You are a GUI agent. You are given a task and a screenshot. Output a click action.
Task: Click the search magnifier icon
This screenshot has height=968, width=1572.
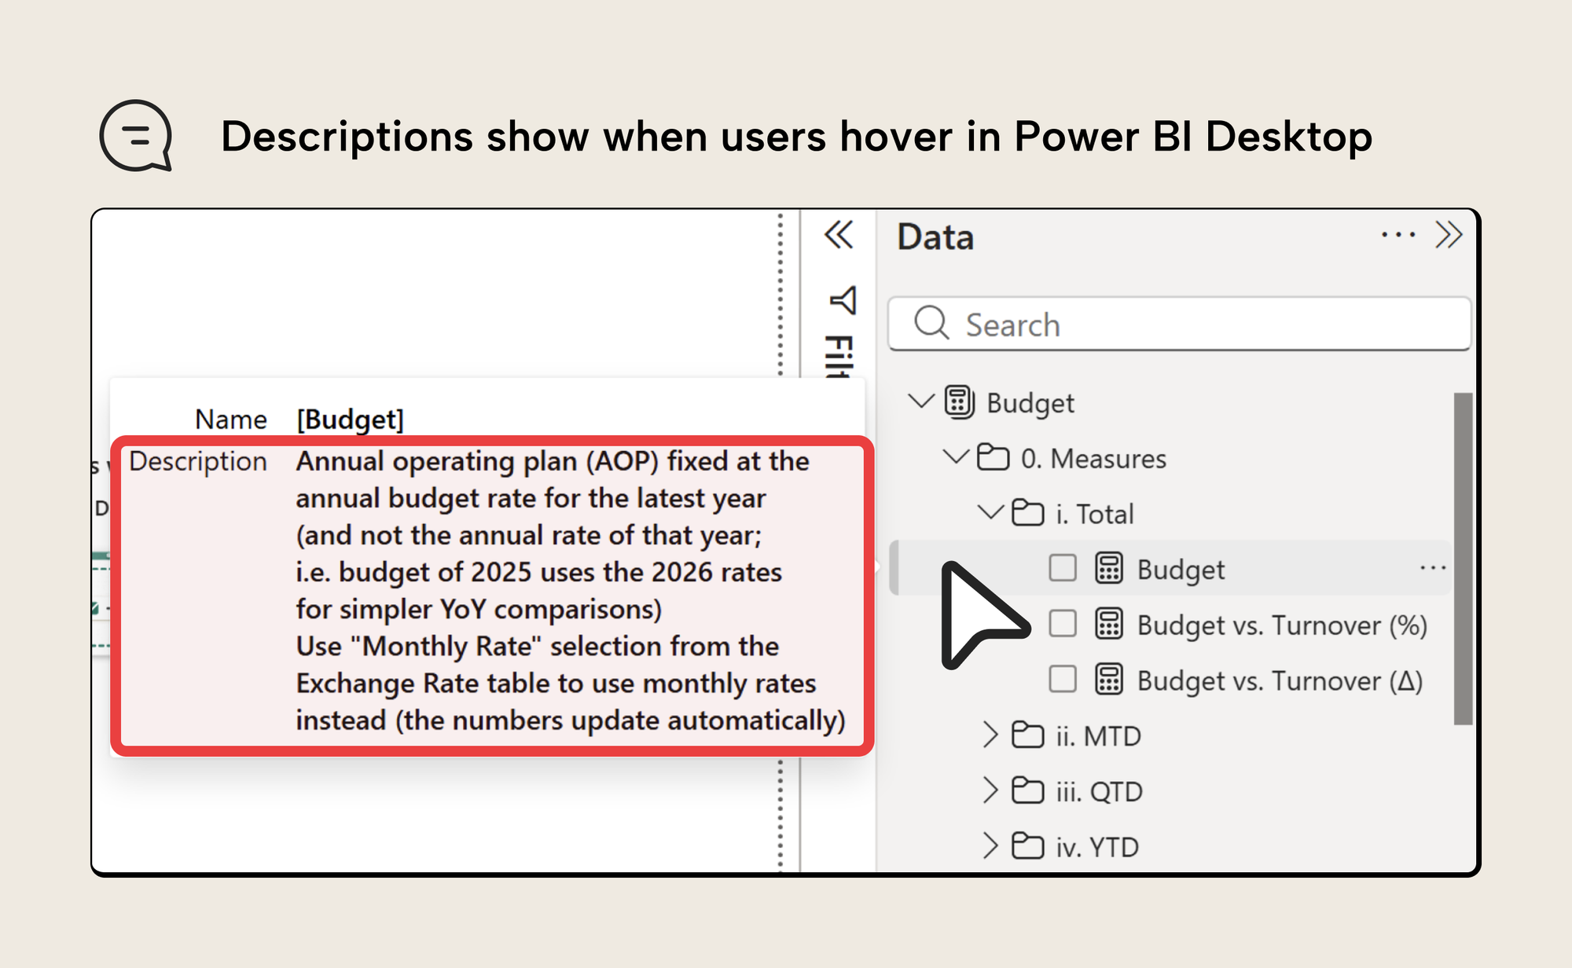coord(932,322)
